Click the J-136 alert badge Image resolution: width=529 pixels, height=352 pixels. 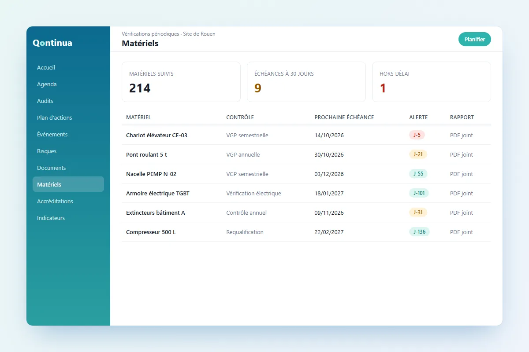(x=419, y=232)
